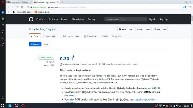Image resolution: width=193 pixels, height=108 pixels.
Task: Open the Explore menu item
Action: [x=65, y=19]
